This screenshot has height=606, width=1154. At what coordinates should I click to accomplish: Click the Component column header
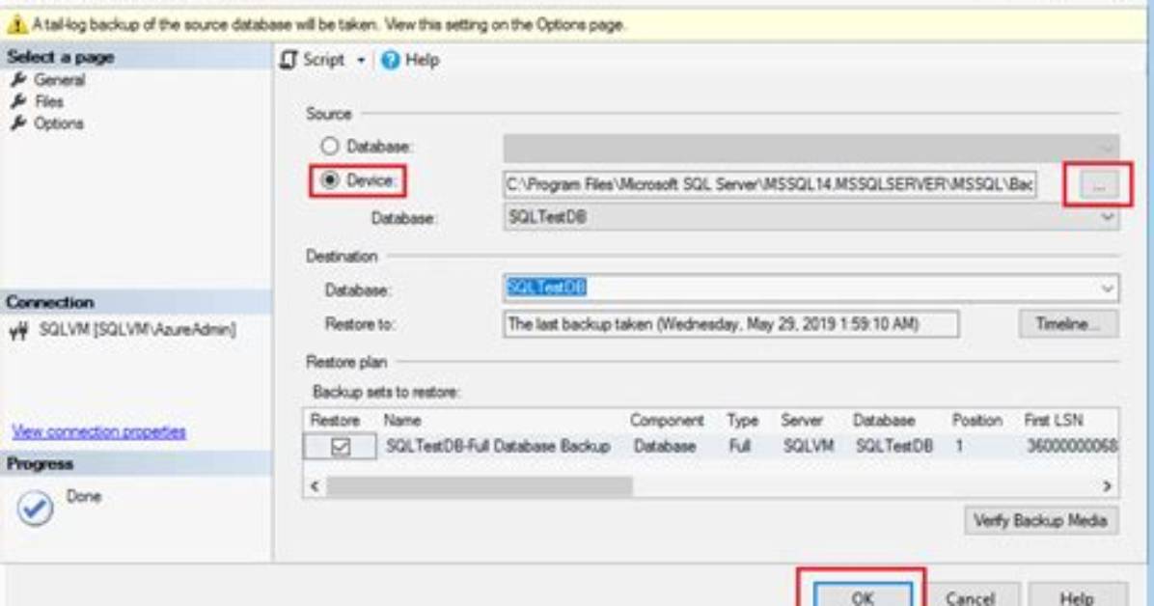coord(667,421)
